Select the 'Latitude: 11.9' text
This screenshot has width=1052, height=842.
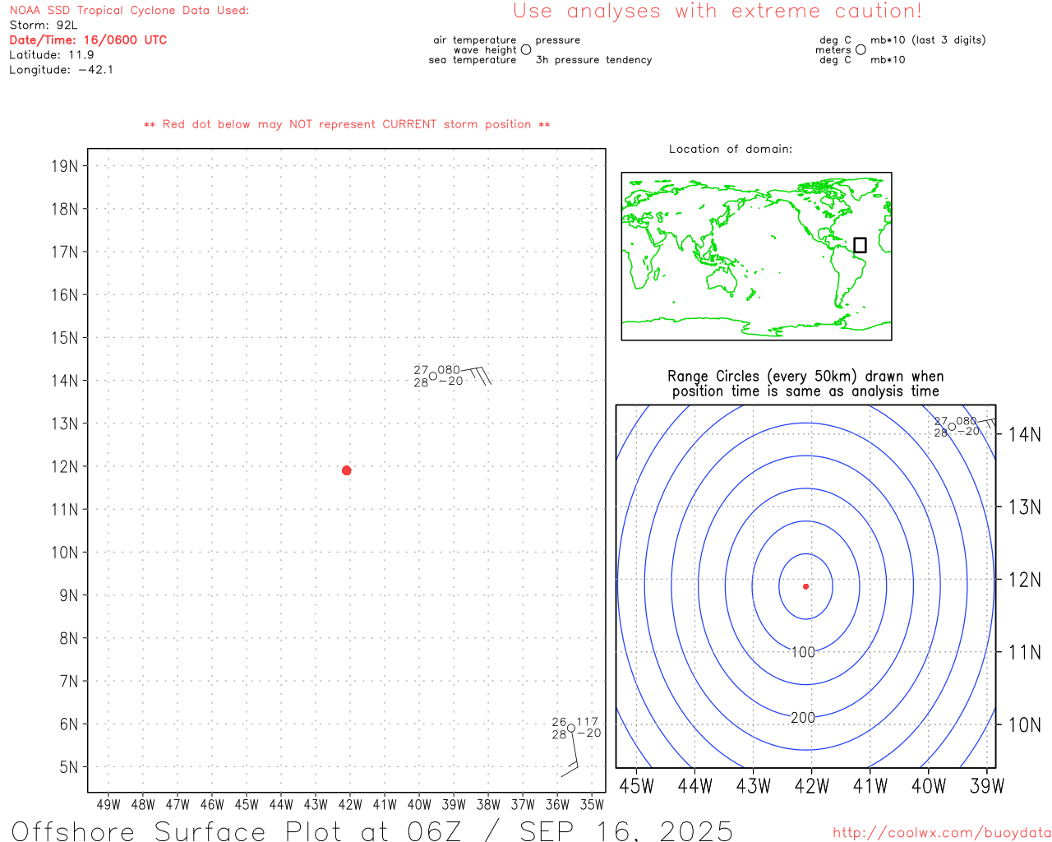pyautogui.click(x=52, y=55)
